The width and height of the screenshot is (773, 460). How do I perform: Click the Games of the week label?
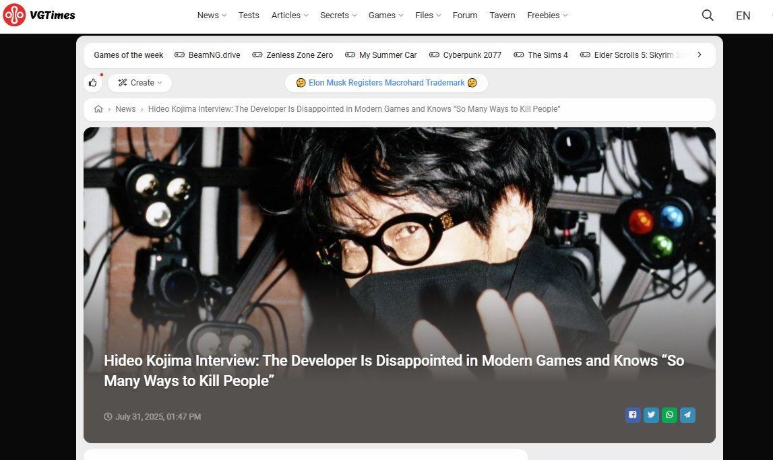click(x=128, y=55)
